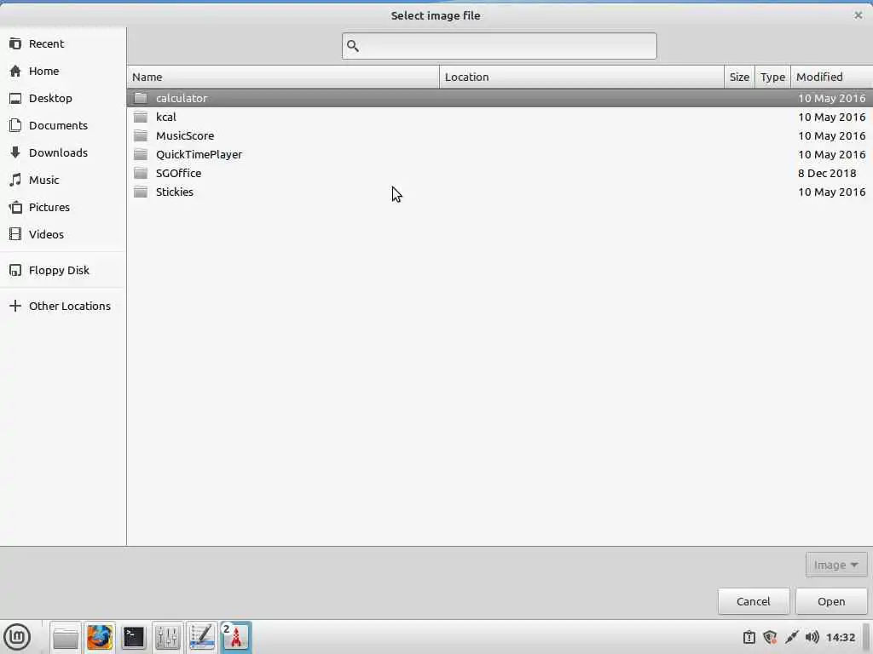The image size is (873, 654).
Task: Click the 8 Dec 2018 modified date
Action: 827,173
